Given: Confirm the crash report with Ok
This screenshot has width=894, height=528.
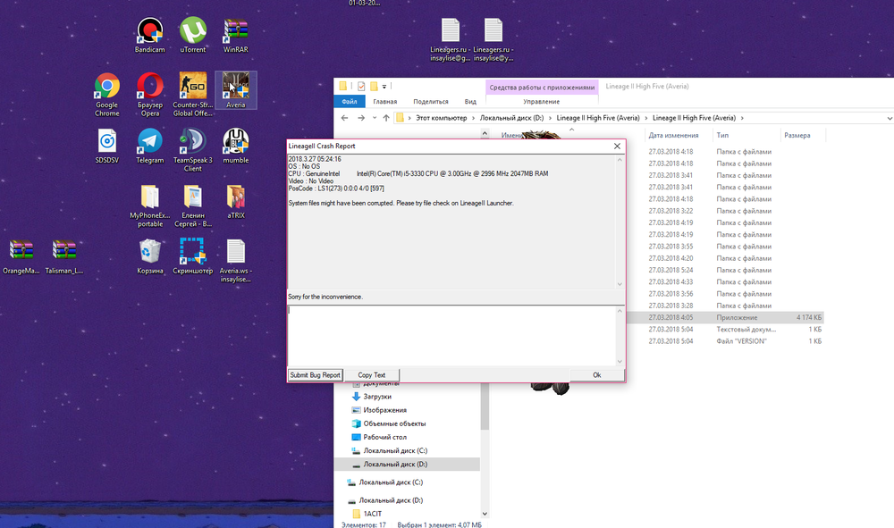Looking at the screenshot, I should tap(596, 375).
